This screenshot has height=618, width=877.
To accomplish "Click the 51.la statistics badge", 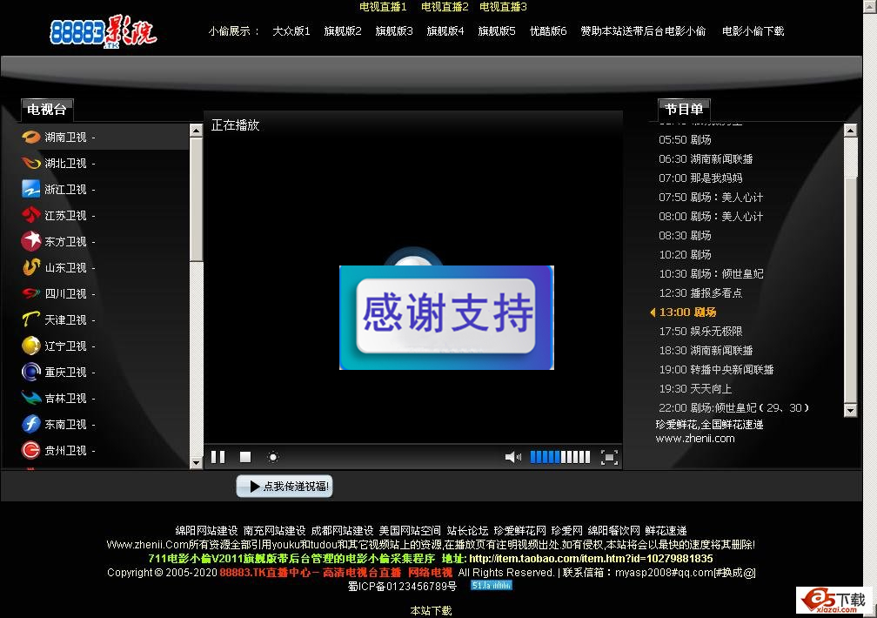I will (x=491, y=586).
